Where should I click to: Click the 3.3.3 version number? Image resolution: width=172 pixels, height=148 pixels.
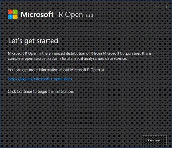pos(89,16)
